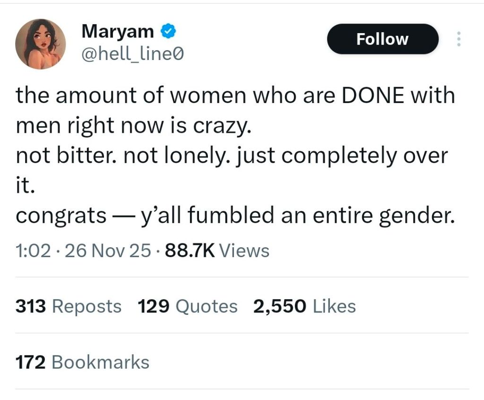See who gave 2,550 Likes
Viewport: 484px width, 400px height.
(x=304, y=306)
